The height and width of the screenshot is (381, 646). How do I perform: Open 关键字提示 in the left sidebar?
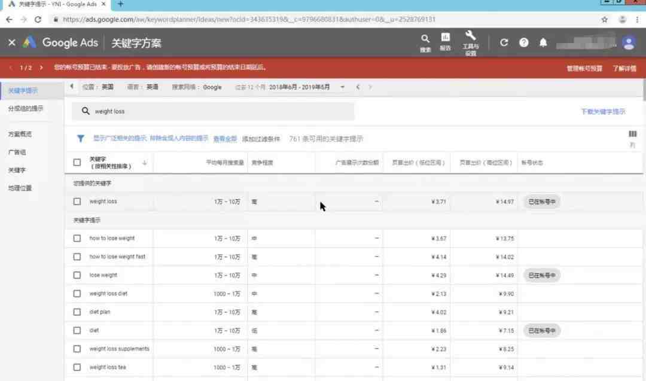click(x=23, y=91)
